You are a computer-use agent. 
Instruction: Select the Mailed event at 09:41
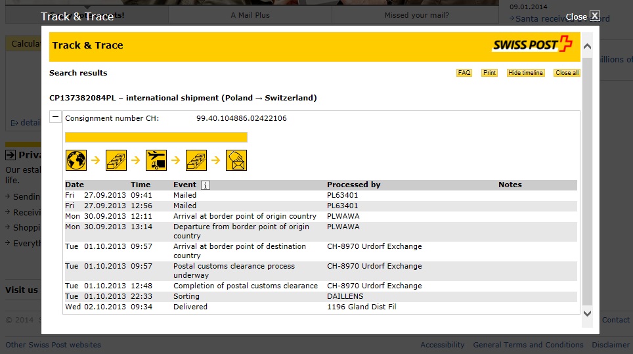pyautogui.click(x=321, y=195)
